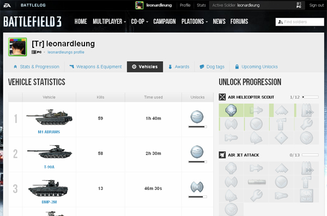Select the laser painter icon in Helicopter Scout
The height and width of the screenshot is (216, 327).
pyautogui.click(x=256, y=138)
